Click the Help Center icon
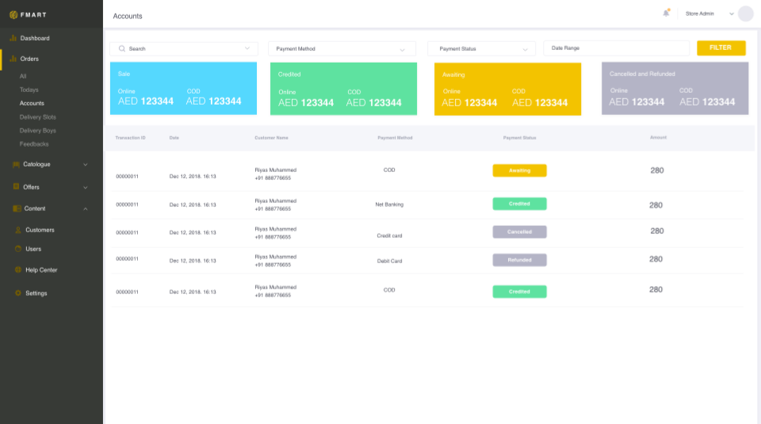The width and height of the screenshot is (761, 424). point(18,269)
